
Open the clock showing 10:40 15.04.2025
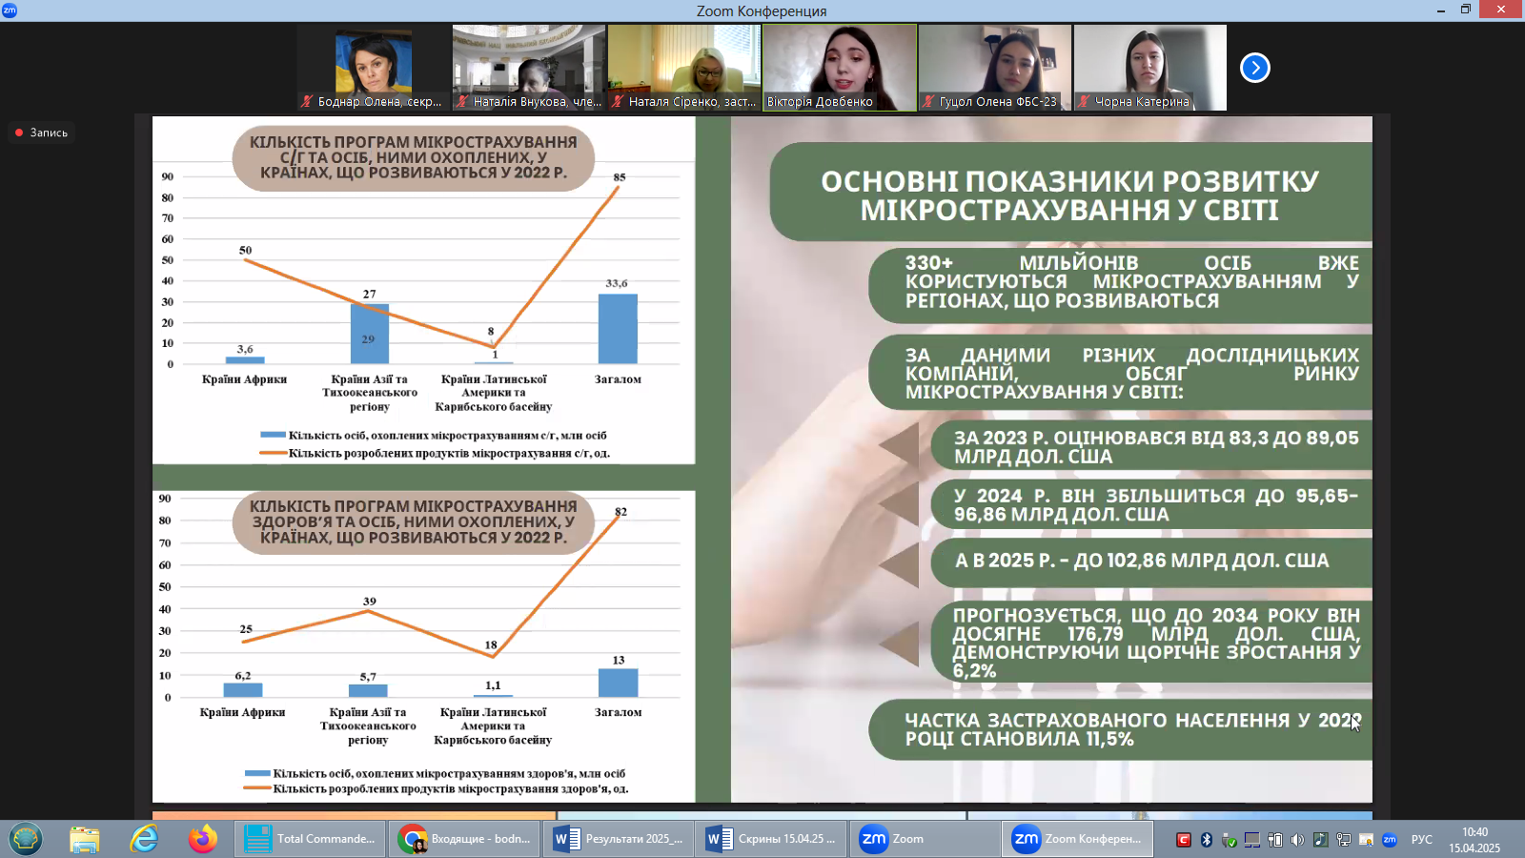1474,840
